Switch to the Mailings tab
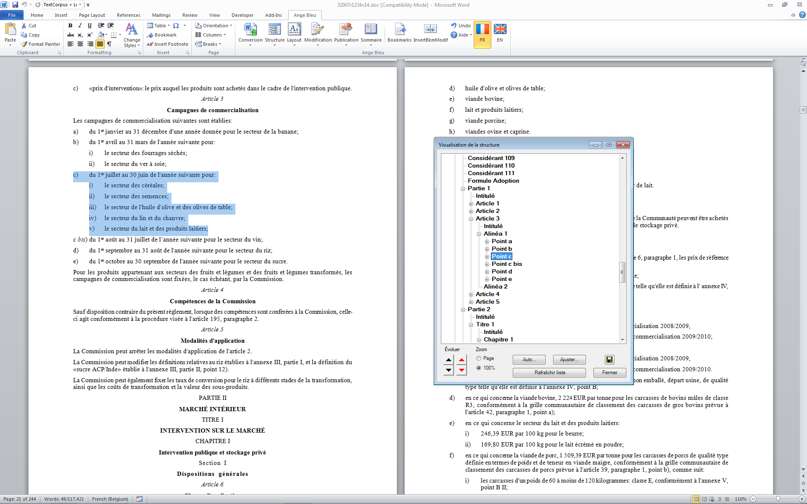 pos(161,15)
